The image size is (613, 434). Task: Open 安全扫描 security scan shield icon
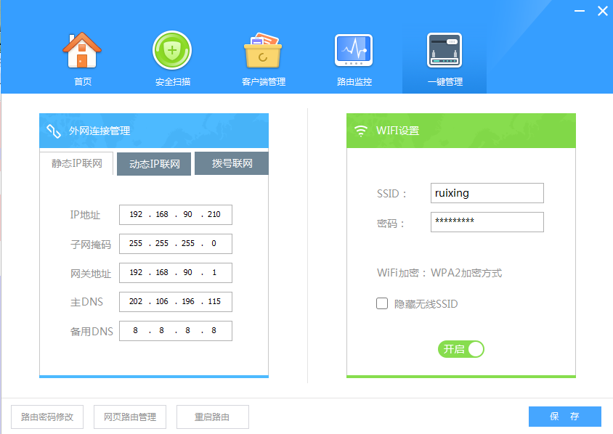pyautogui.click(x=172, y=51)
